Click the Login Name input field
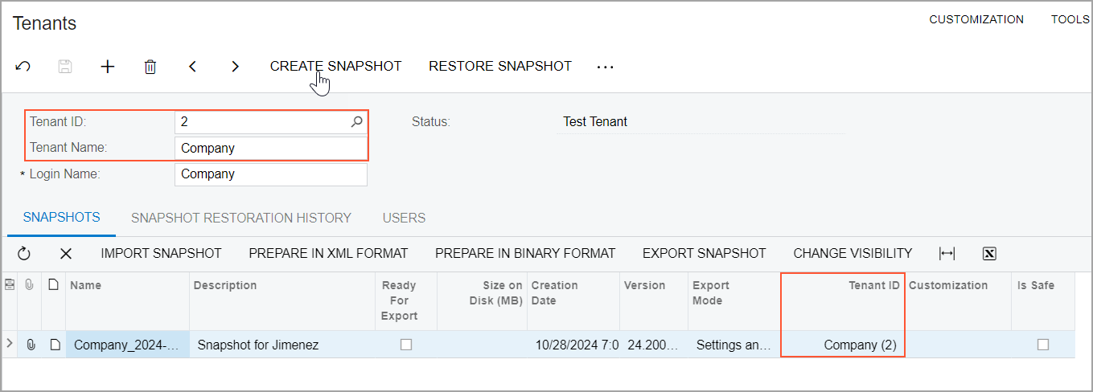This screenshot has width=1093, height=392. pos(270,174)
